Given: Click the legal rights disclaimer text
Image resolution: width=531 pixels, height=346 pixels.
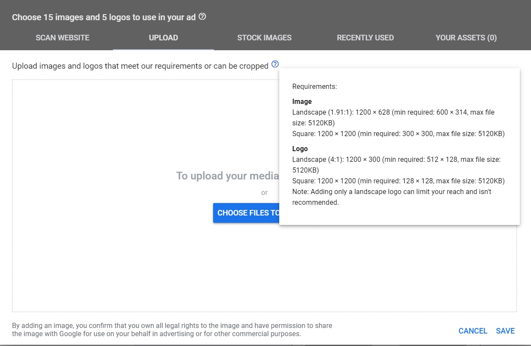Looking at the screenshot, I should coord(172,330).
